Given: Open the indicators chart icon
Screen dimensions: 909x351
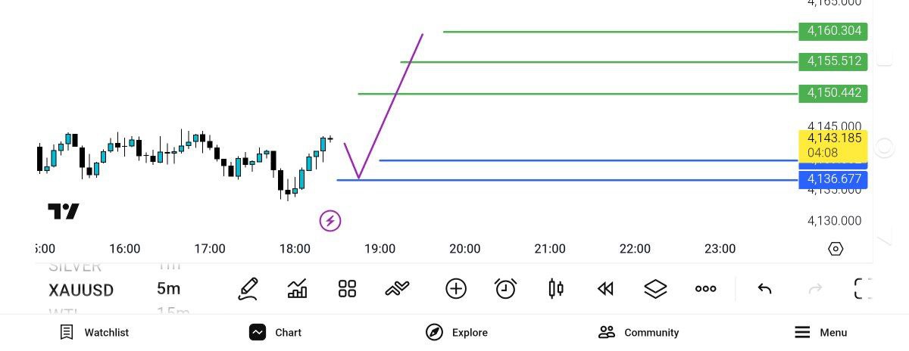Looking at the screenshot, I should pyautogui.click(x=298, y=288).
